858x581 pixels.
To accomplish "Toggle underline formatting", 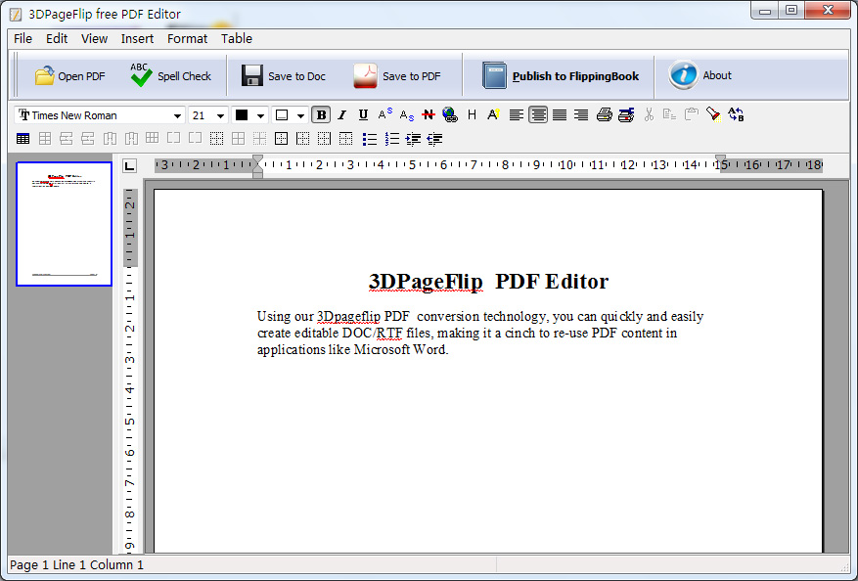I will coord(363,114).
